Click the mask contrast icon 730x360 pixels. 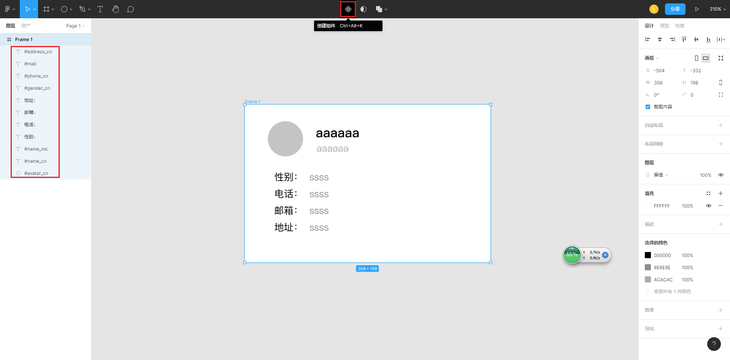click(363, 9)
